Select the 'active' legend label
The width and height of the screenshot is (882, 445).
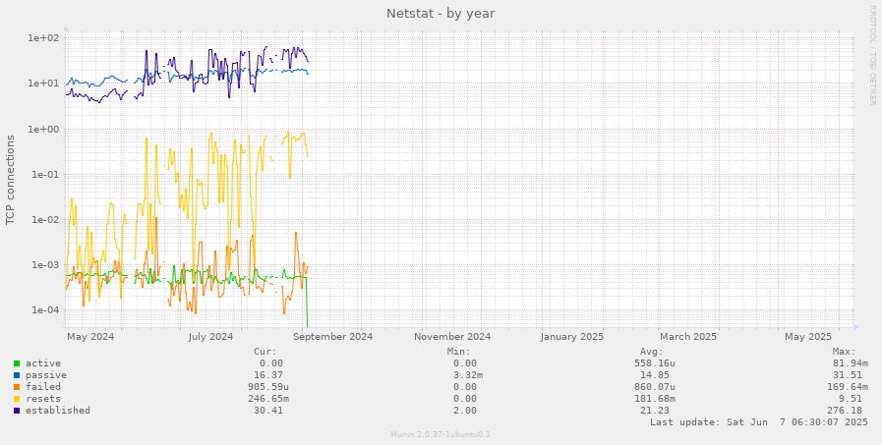42,363
